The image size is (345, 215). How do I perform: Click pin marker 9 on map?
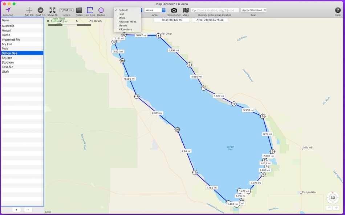(263, 174)
